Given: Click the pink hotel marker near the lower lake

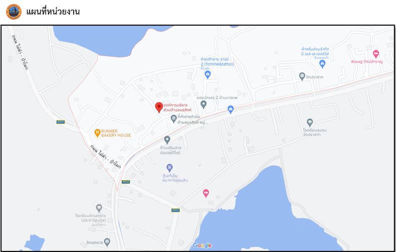Looking at the screenshot, I should pos(206,193).
